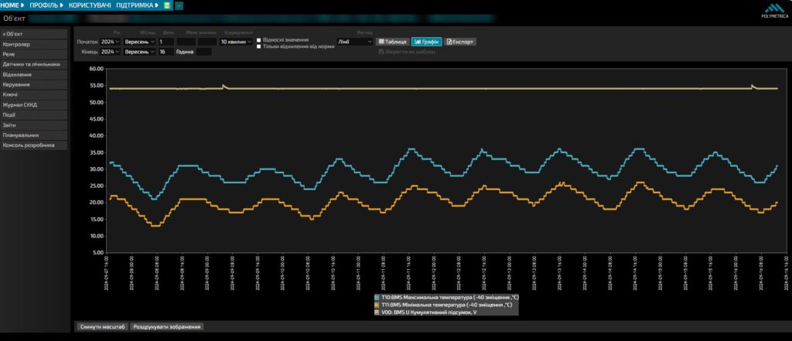Toggle Тільки відхилення від норми checkbox

point(258,46)
